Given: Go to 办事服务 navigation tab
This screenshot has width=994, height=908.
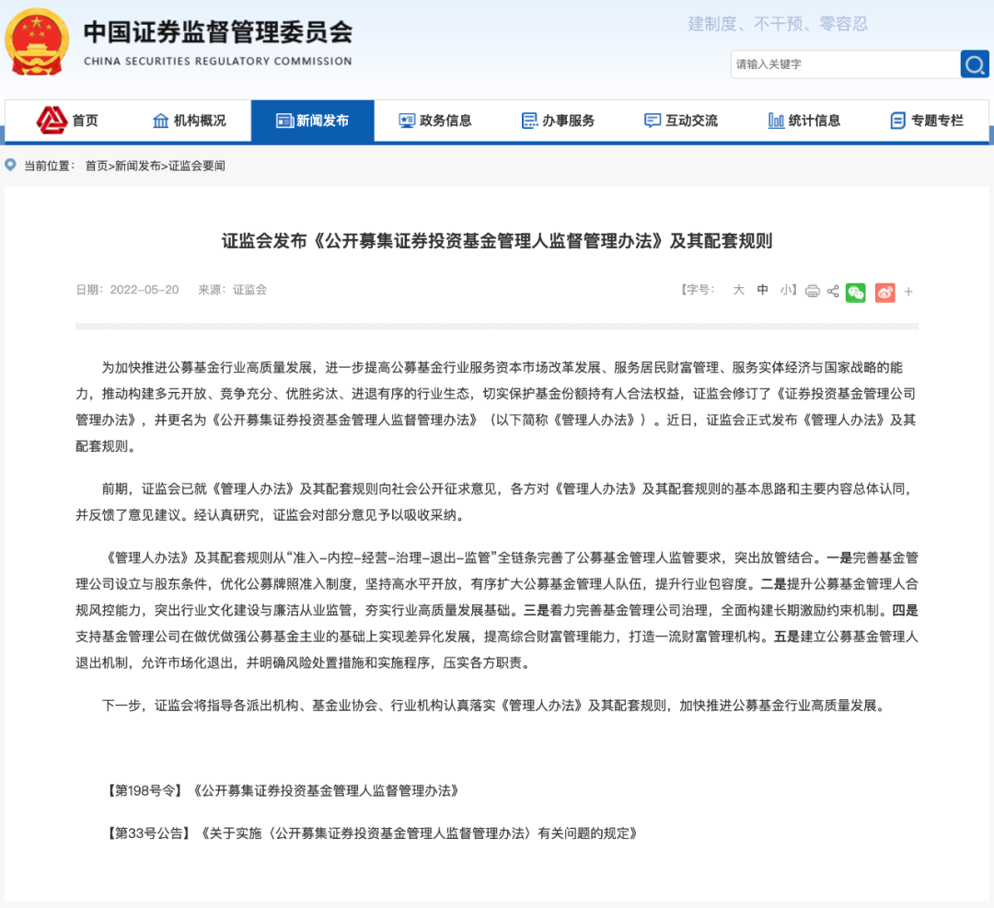Looking at the screenshot, I should tap(558, 121).
